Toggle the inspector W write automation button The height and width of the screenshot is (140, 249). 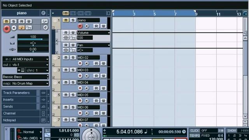[29, 21]
